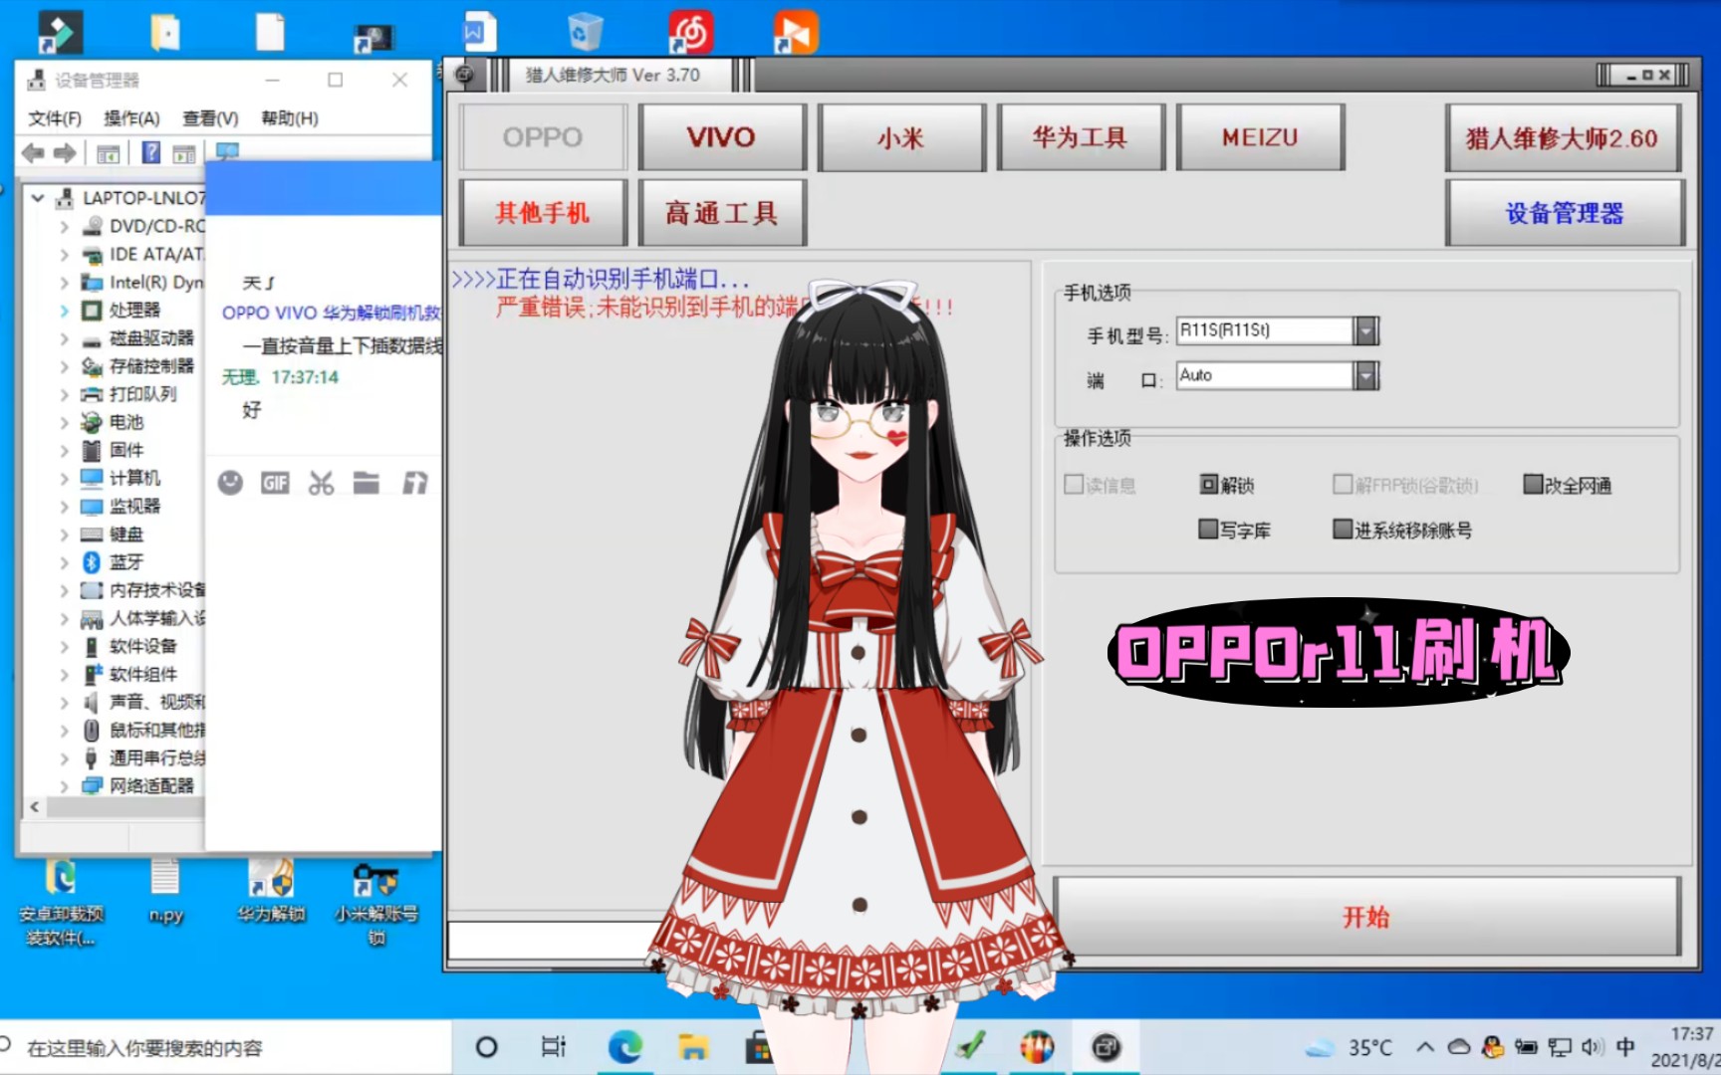Open the 小米解账号锁 desktop shortcut
The width and height of the screenshot is (1721, 1075).
coord(375,904)
